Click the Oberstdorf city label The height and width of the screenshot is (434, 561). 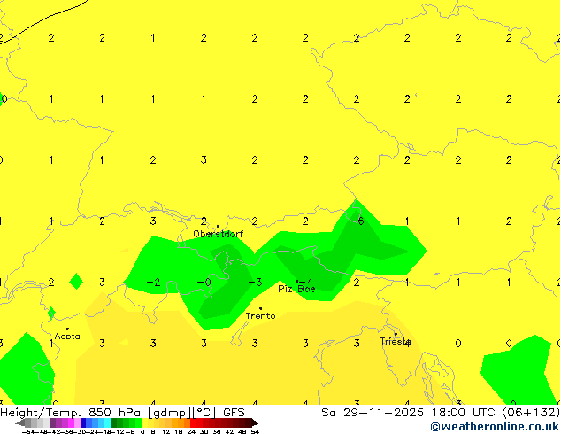(x=219, y=234)
